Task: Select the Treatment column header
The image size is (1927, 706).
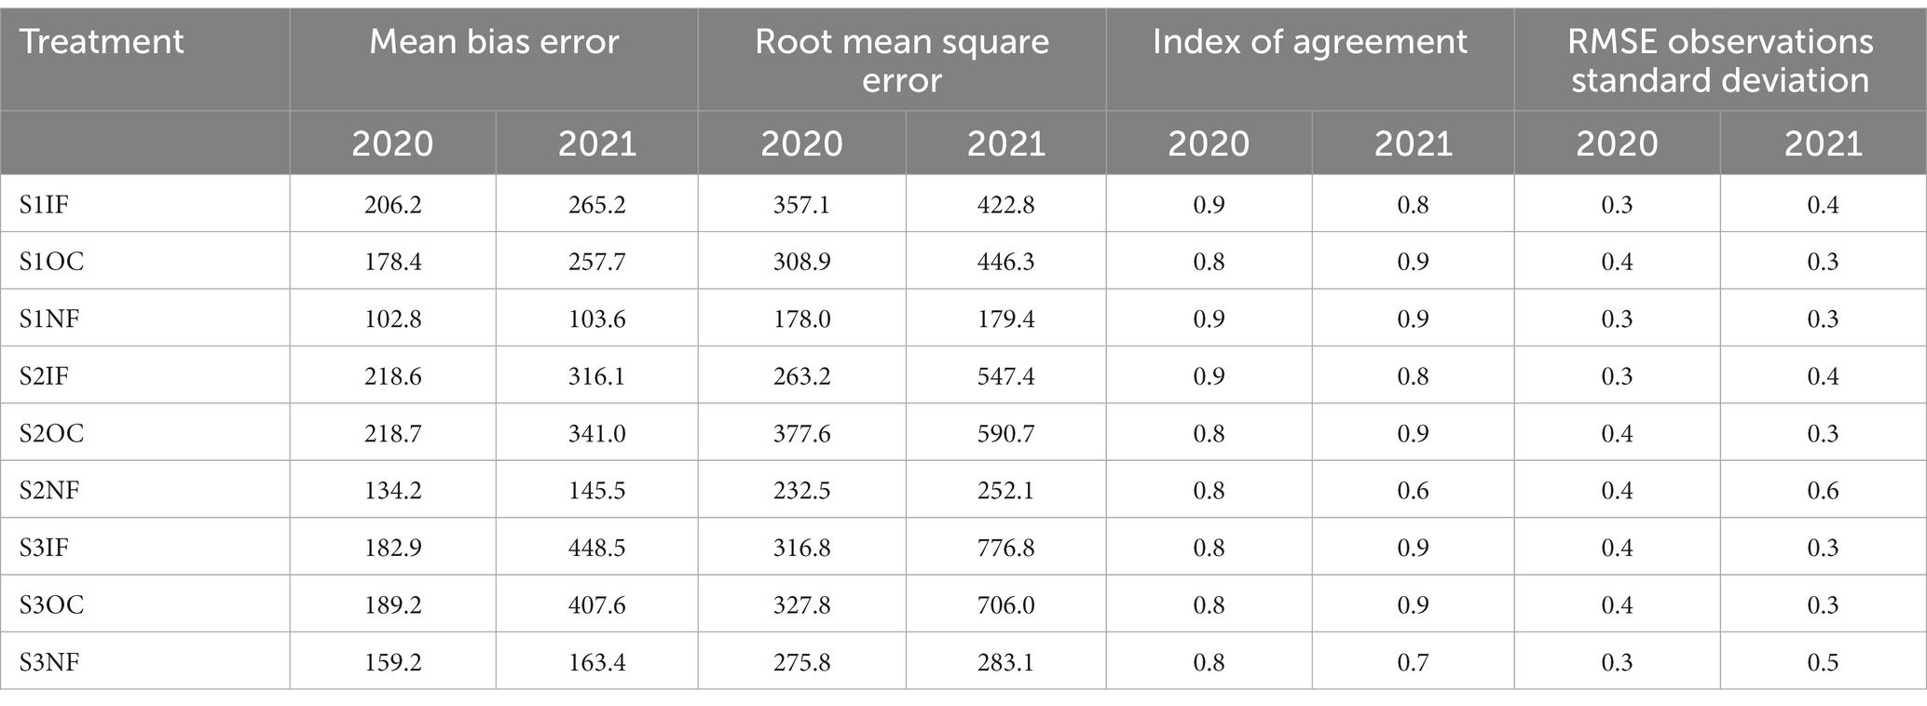Action: pos(102,42)
